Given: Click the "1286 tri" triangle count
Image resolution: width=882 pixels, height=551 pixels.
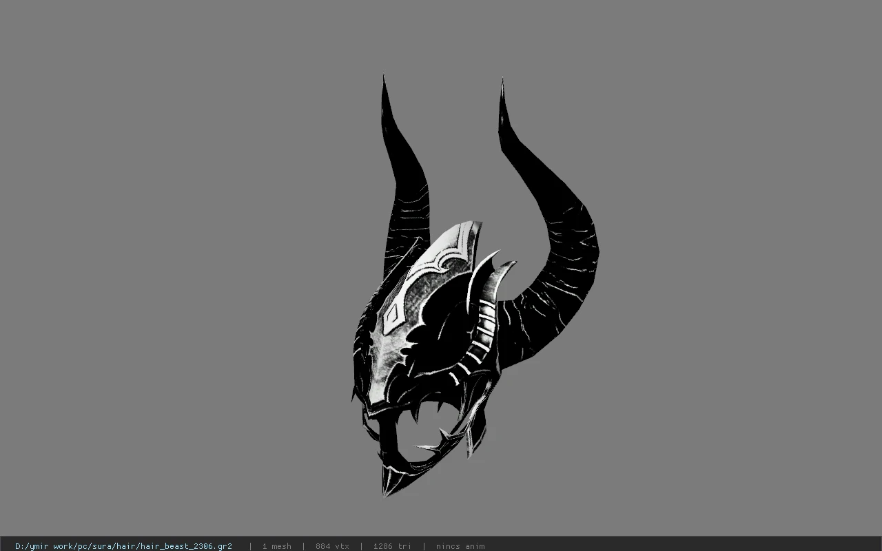Looking at the screenshot, I should (x=392, y=546).
